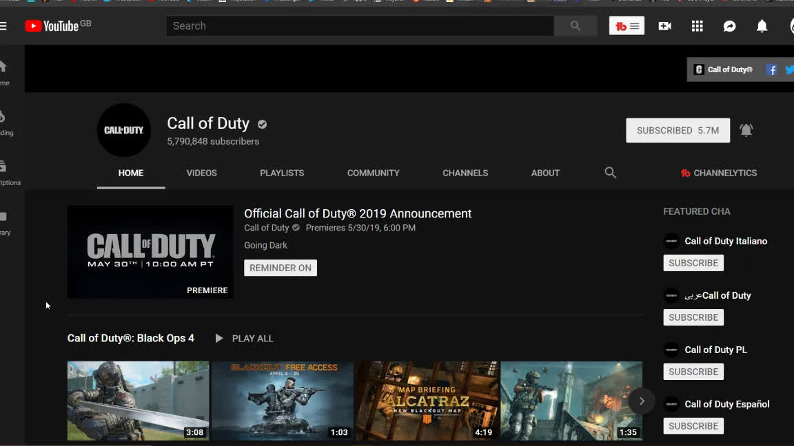Toggle the Reminder On button
This screenshot has height=446, width=794.
tap(280, 268)
